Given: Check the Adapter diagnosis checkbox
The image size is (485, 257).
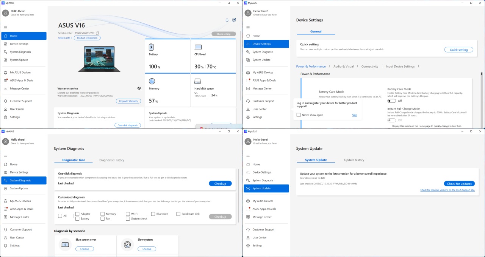Looking at the screenshot, I should (77, 214).
